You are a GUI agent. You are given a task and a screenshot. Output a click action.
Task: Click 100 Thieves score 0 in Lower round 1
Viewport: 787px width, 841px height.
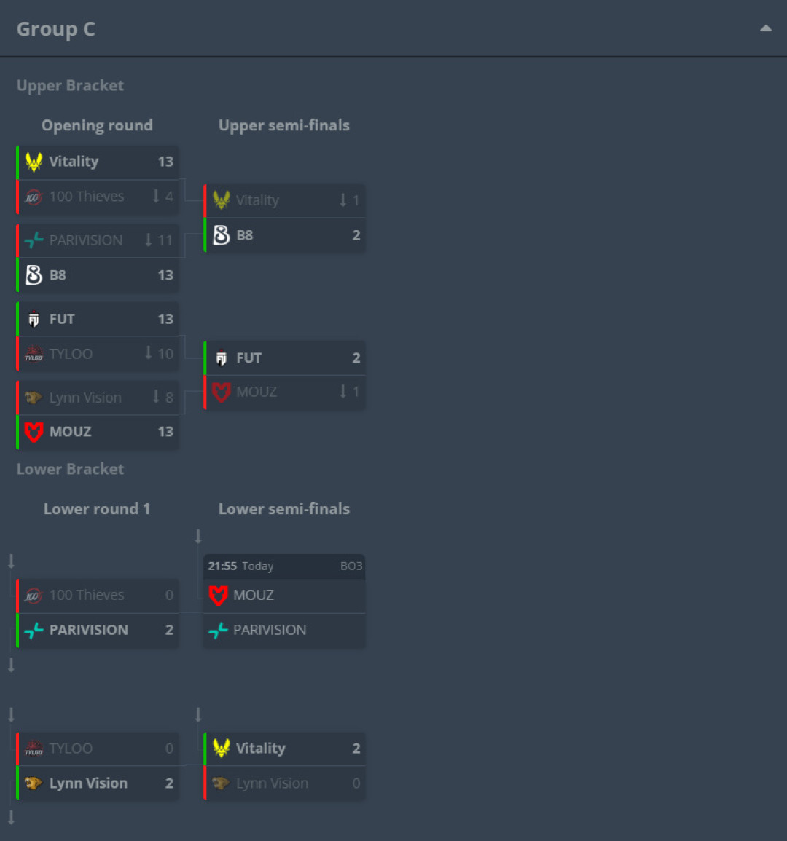tap(169, 596)
